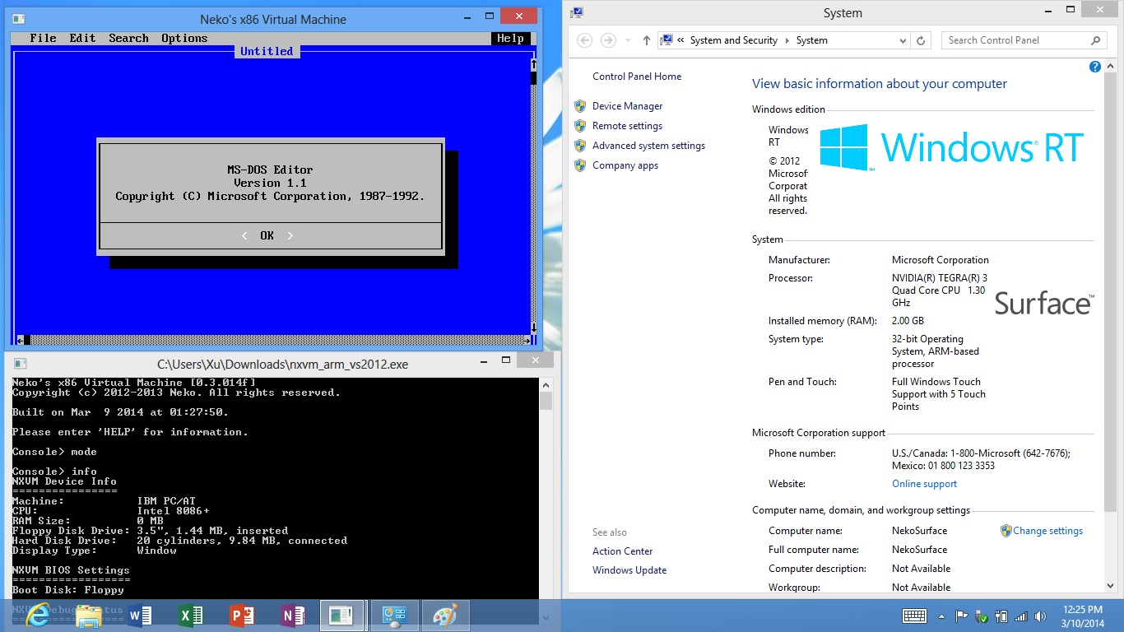Click the 'Untitled' editor title

coord(267,51)
